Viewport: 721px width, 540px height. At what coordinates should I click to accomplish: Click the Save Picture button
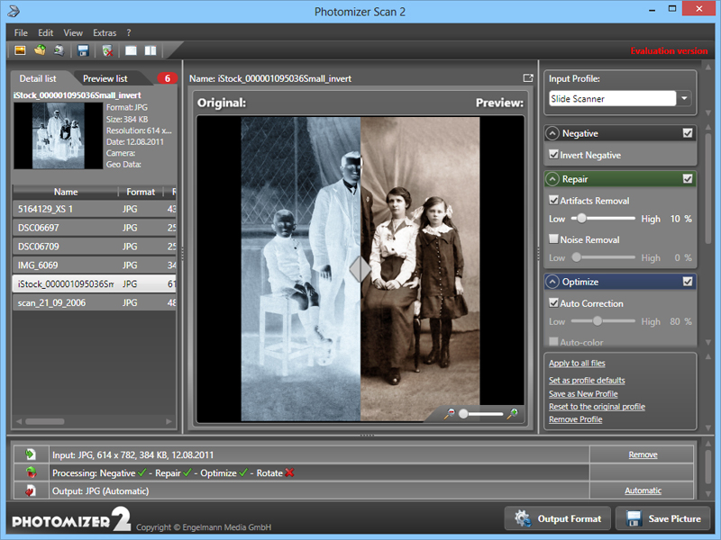click(x=662, y=518)
